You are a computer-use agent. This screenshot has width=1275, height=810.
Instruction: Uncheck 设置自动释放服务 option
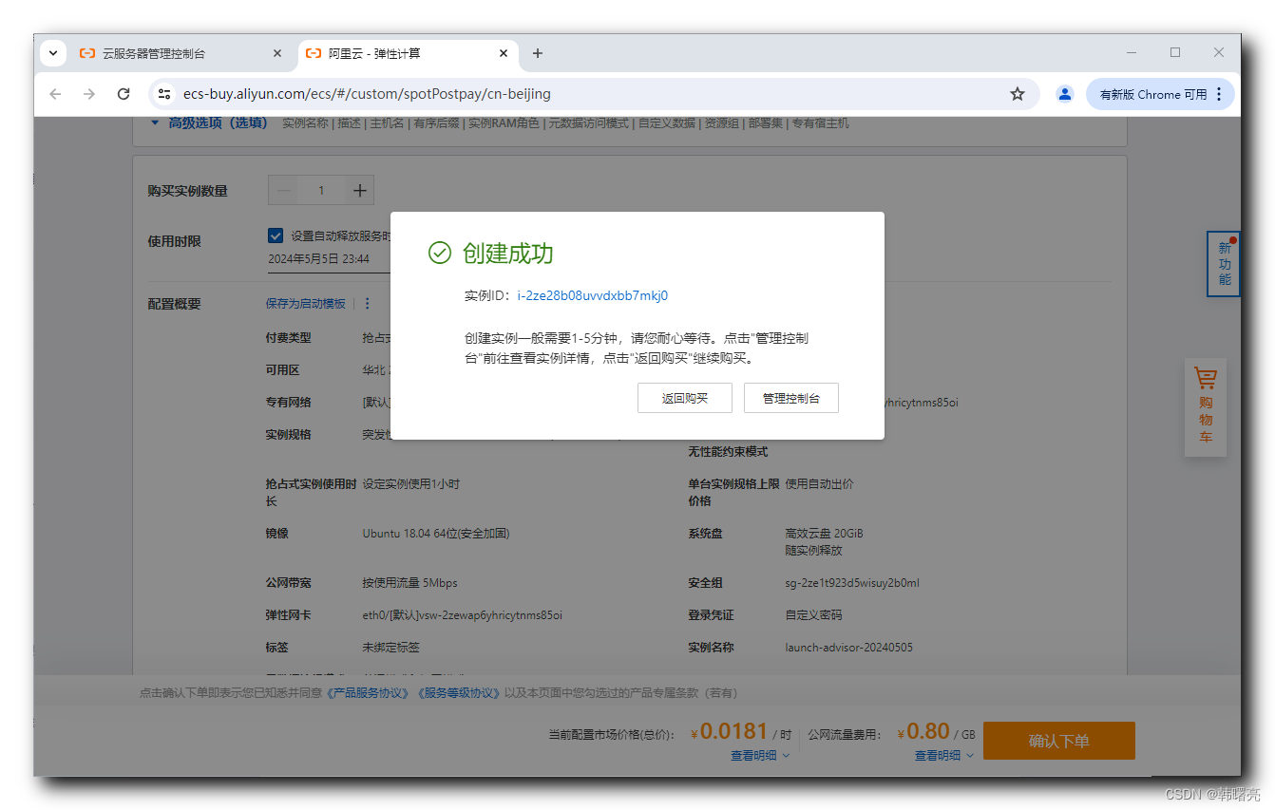(275, 235)
